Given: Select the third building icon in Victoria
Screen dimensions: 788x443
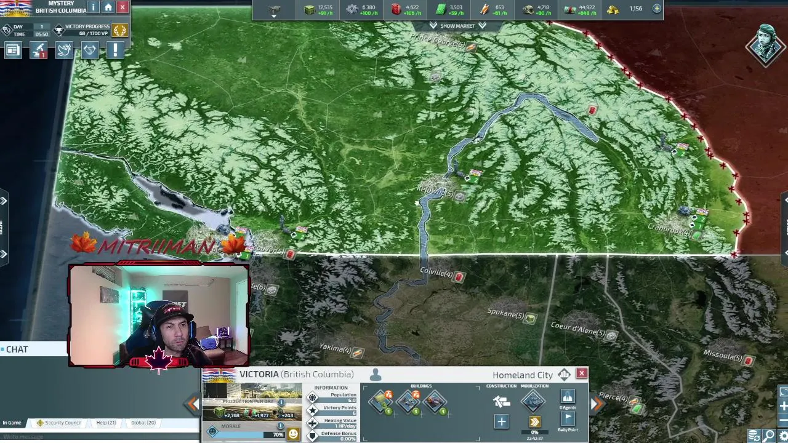Looking at the screenshot, I should [x=435, y=402].
